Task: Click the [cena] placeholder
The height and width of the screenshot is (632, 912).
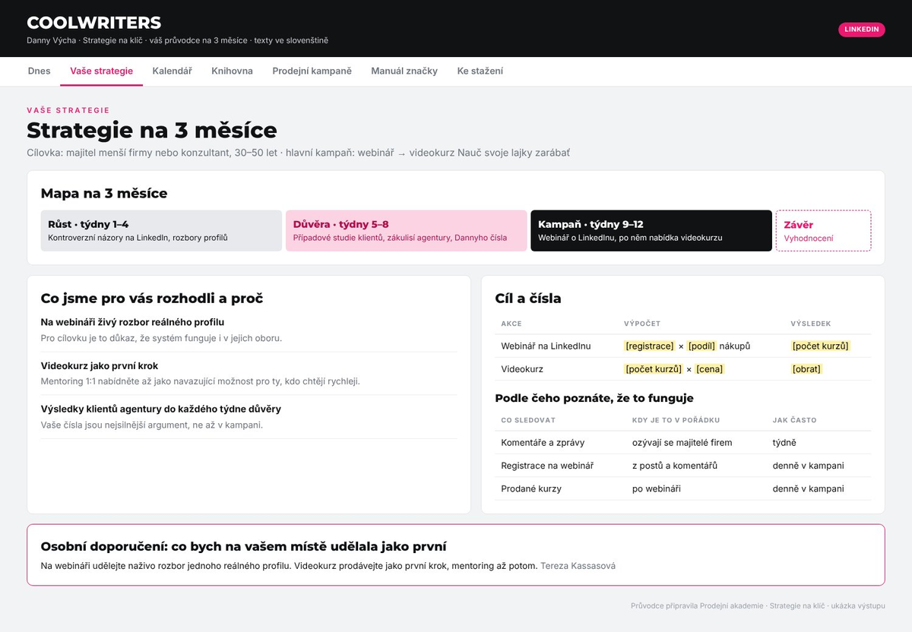Action: [x=709, y=368]
